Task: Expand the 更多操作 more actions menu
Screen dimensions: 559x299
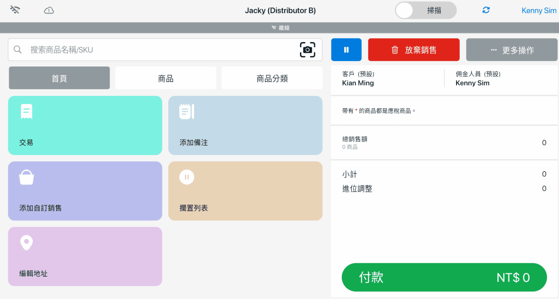Action: coord(511,50)
